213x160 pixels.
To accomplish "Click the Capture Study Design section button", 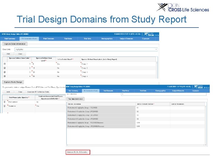I will [13, 82].
